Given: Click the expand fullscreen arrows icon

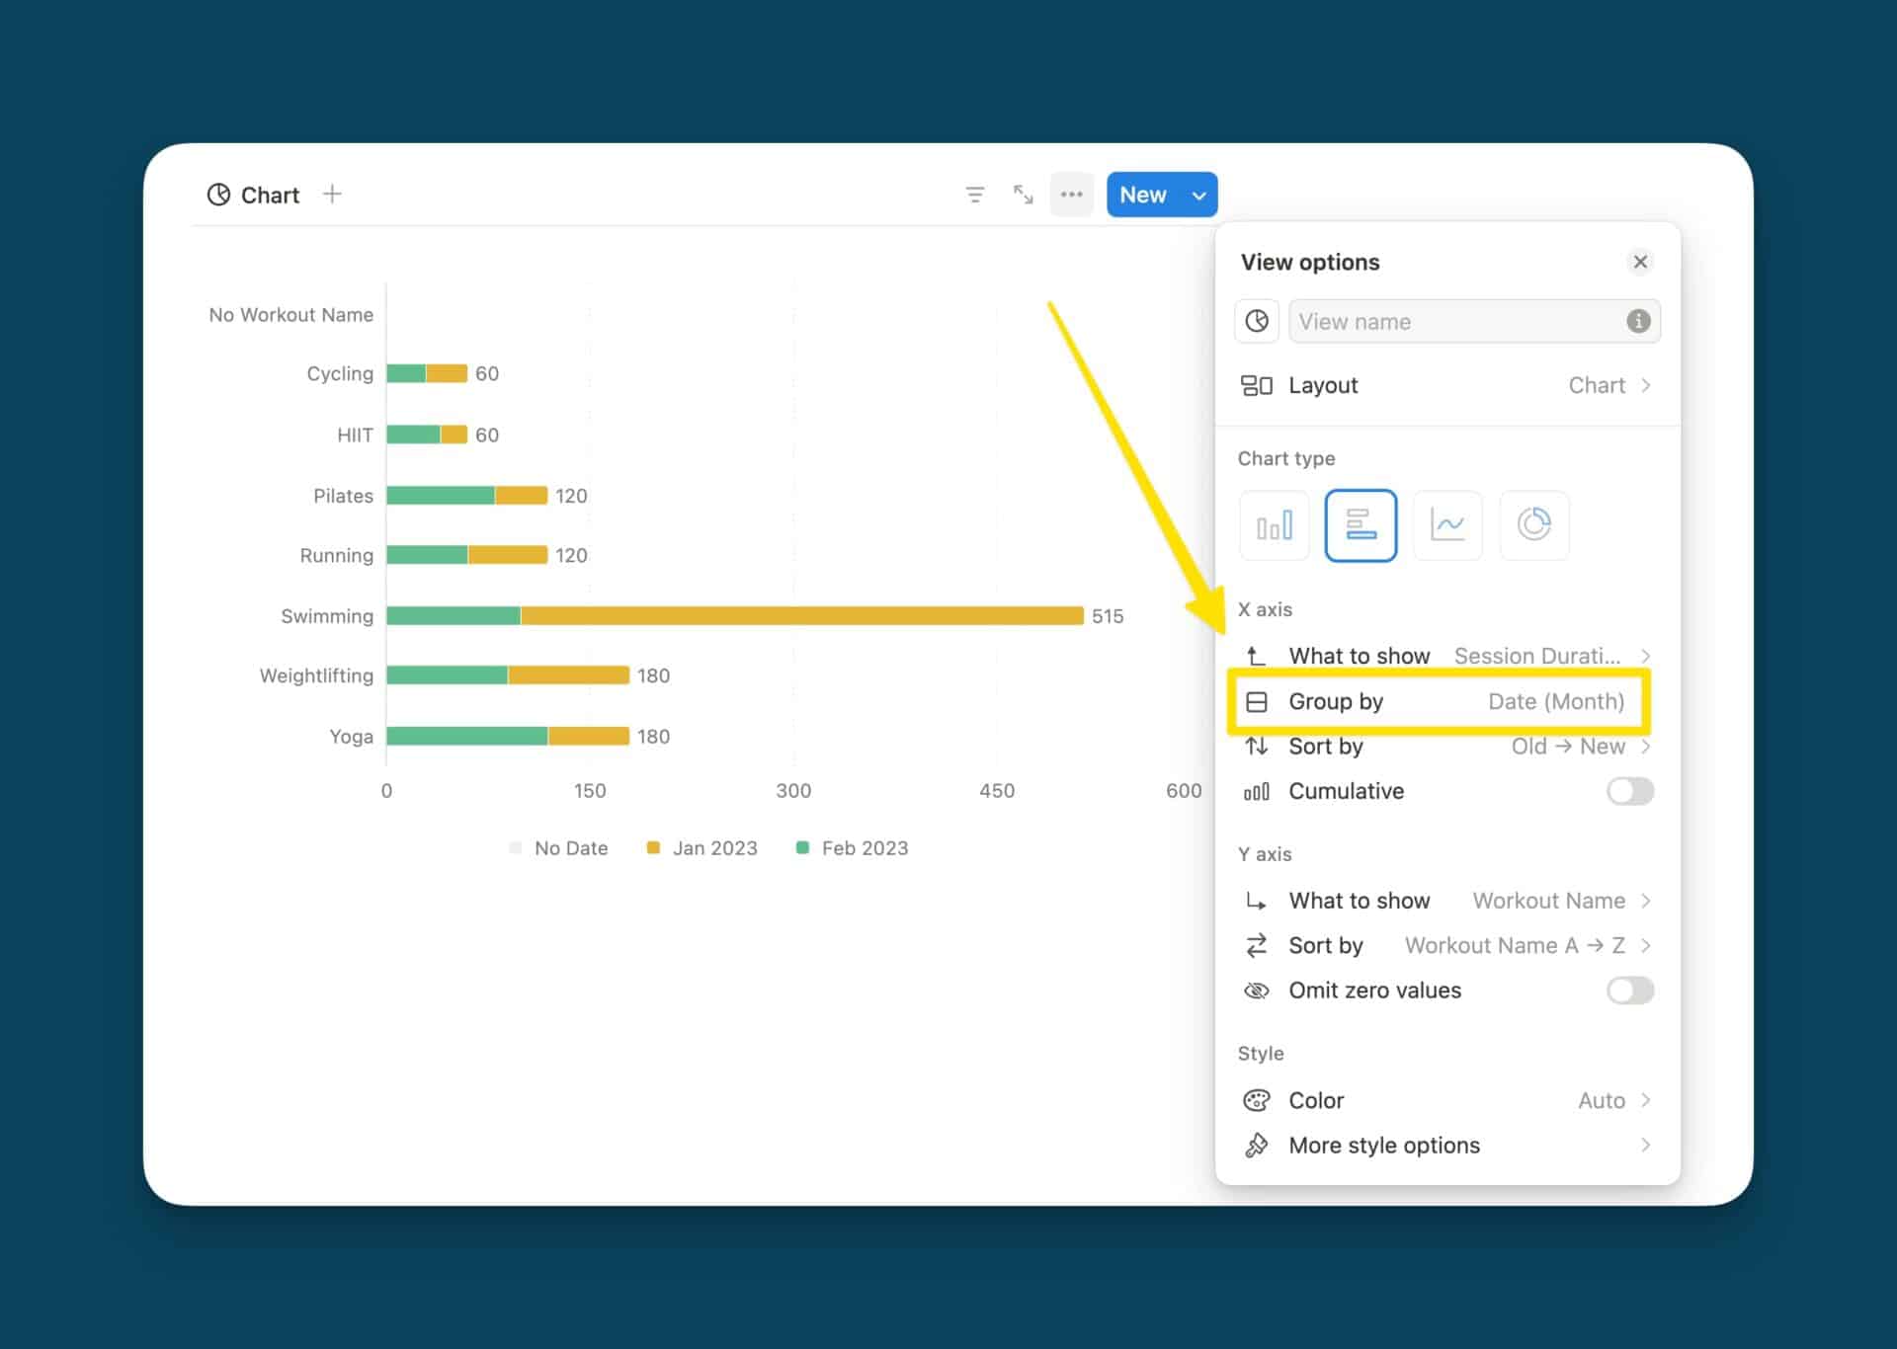Looking at the screenshot, I should click(x=1023, y=195).
